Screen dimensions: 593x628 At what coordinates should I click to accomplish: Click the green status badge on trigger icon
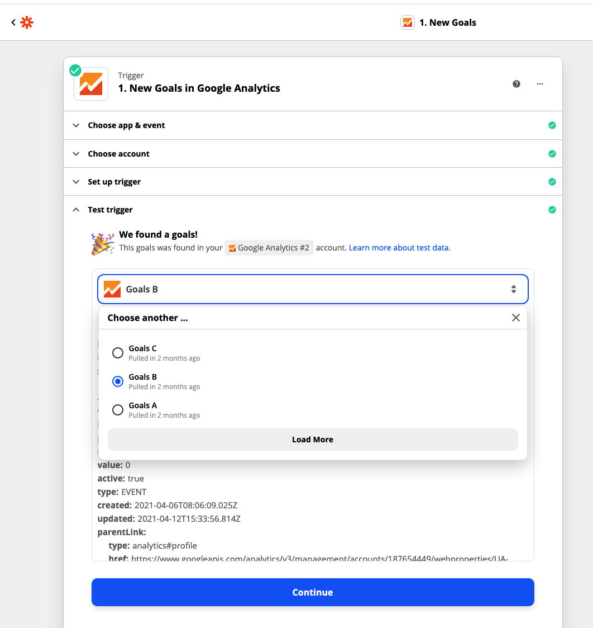click(75, 70)
